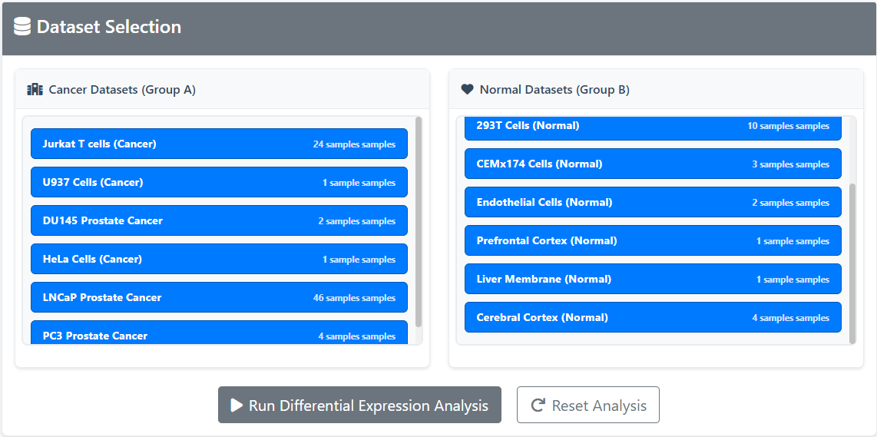This screenshot has width=877, height=437.
Task: Click the Reset Analysis button
Action: [587, 405]
